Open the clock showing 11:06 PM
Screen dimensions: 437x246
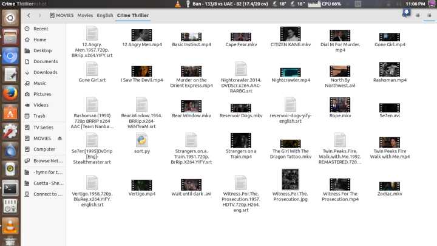pos(415,4)
